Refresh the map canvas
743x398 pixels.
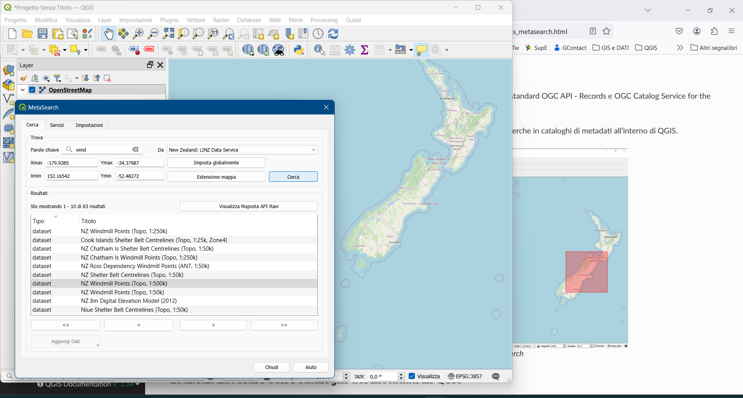pos(333,34)
